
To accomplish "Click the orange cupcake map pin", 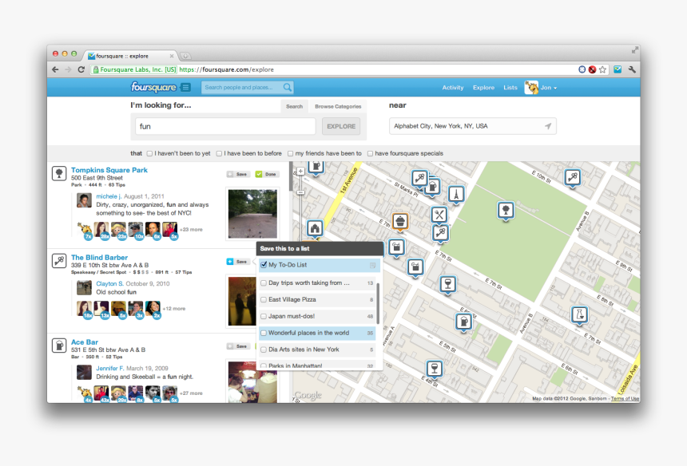I will pos(400,221).
